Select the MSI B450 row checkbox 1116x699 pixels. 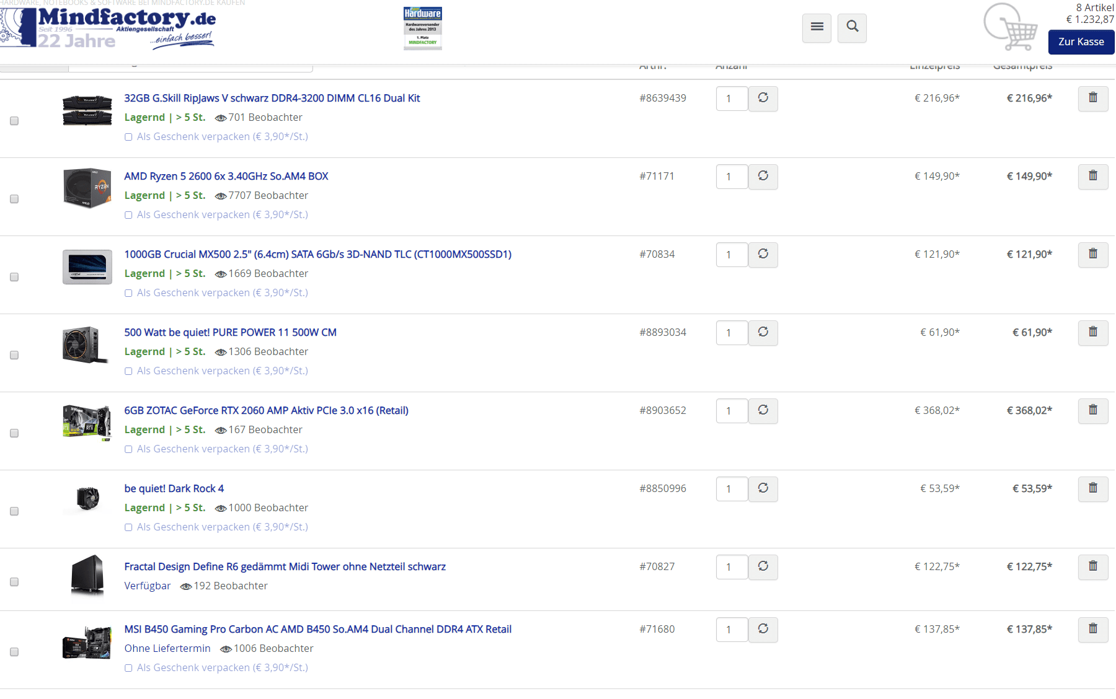[x=14, y=652]
